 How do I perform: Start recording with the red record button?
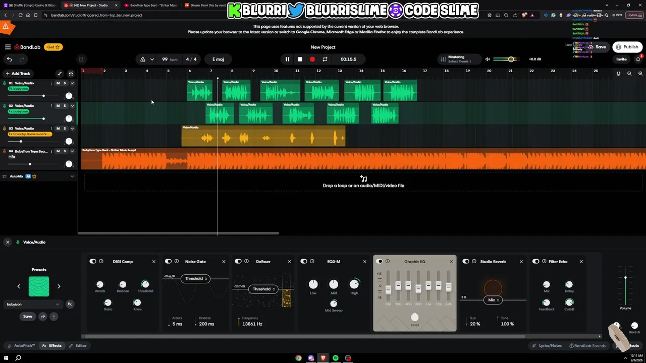pyautogui.click(x=312, y=59)
